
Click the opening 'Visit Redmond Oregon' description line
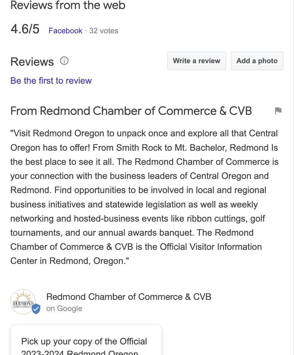144,133
